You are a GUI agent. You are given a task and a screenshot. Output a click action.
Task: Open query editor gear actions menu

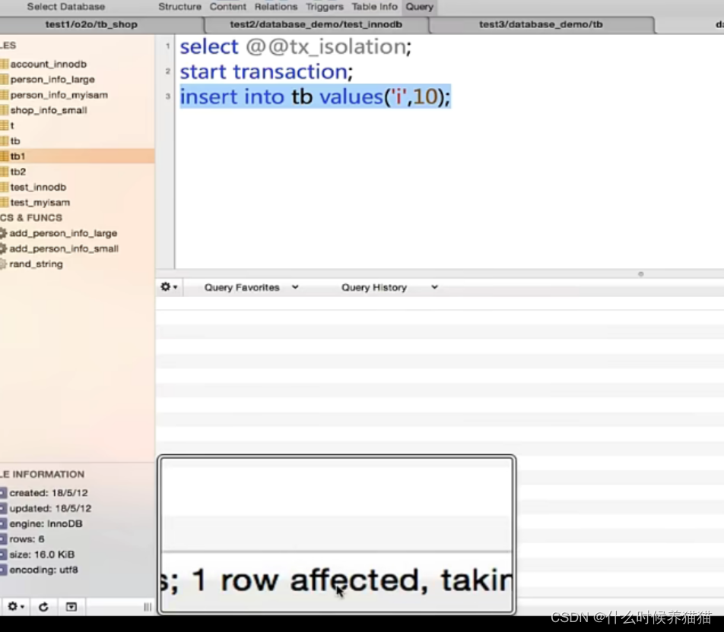169,287
